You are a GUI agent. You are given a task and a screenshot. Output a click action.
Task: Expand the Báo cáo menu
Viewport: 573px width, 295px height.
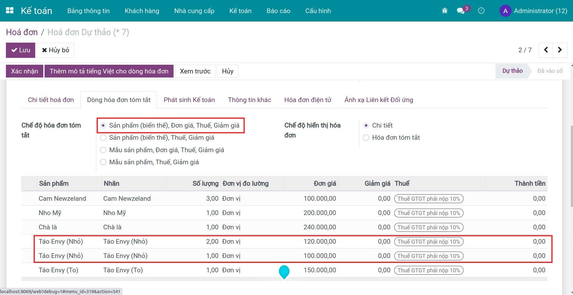tap(278, 11)
